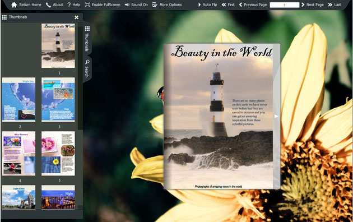Click the About label
Screen dimensions: 353x222
[x=58, y=4]
